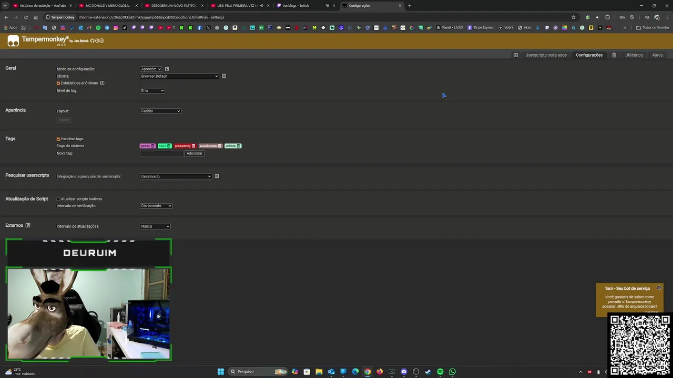The image size is (673, 378).
Task: Open the Ajuda tab
Action: (x=657, y=55)
